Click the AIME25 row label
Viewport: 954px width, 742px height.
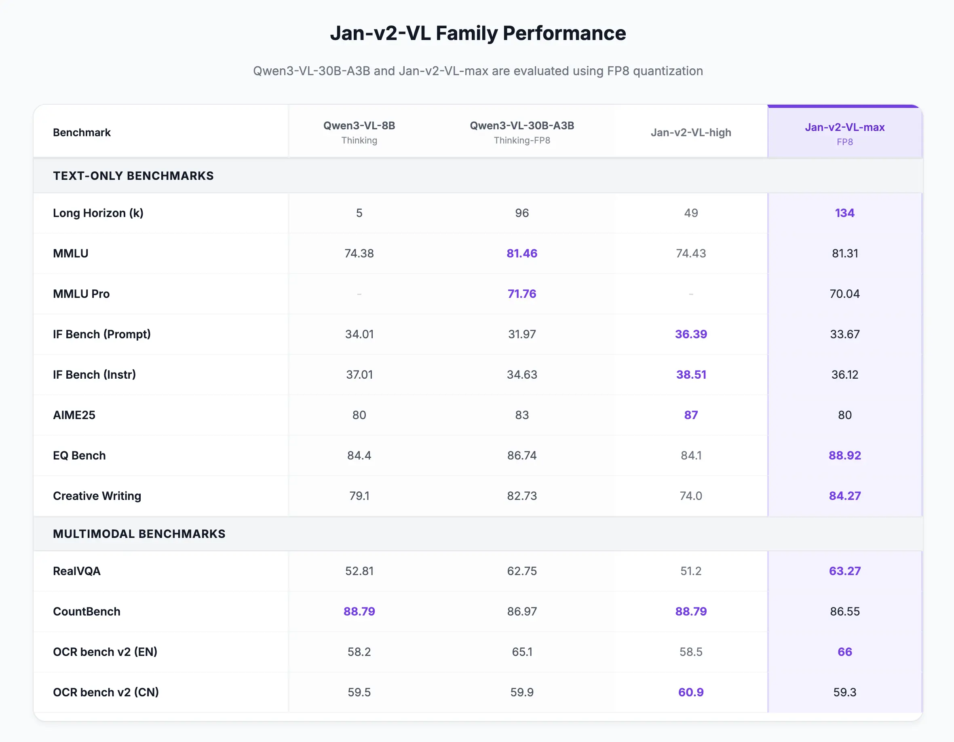click(74, 415)
